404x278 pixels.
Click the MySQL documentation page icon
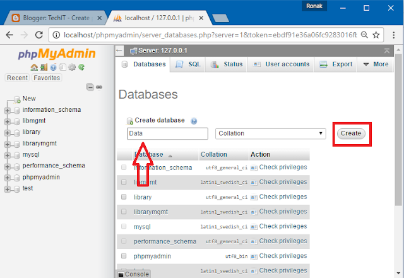tap(62, 68)
